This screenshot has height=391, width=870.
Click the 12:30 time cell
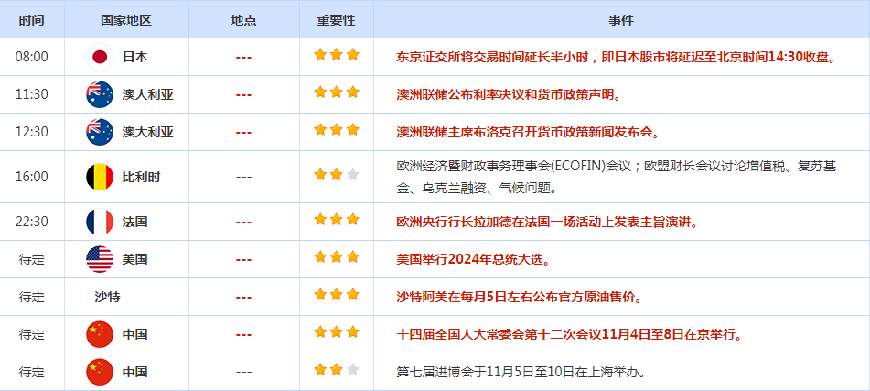click(x=32, y=132)
